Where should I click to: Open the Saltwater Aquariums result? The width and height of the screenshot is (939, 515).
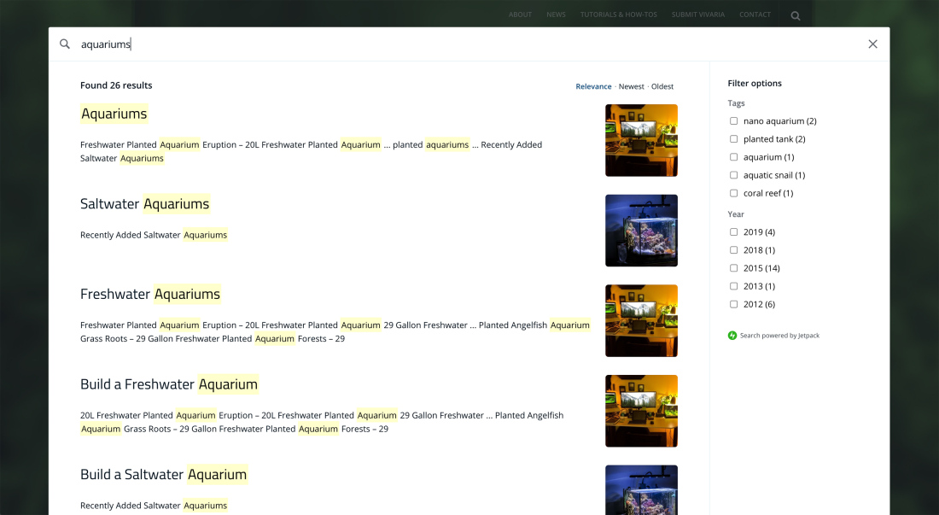[x=145, y=204]
